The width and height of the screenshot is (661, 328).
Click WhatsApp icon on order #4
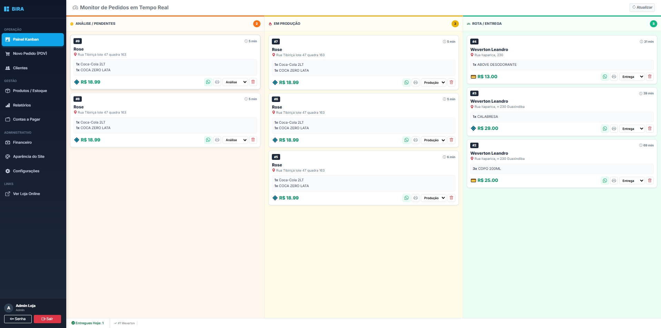point(605,76)
